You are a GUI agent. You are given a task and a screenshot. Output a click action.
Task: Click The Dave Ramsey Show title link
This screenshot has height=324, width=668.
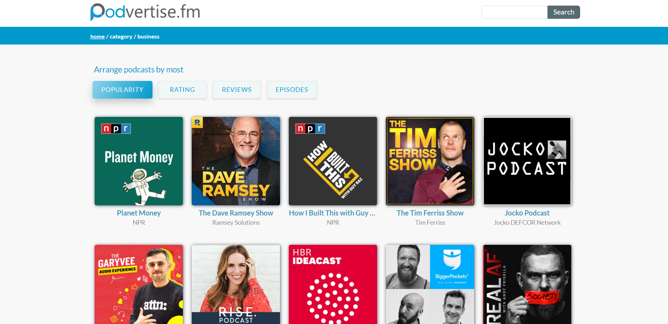click(x=236, y=213)
